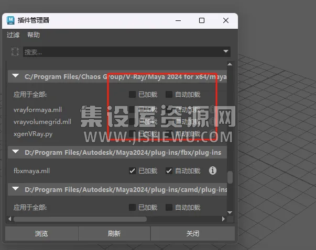Enable 已加载 for vrayformaya.mll
This screenshot has width=316, height=250.
point(132,110)
